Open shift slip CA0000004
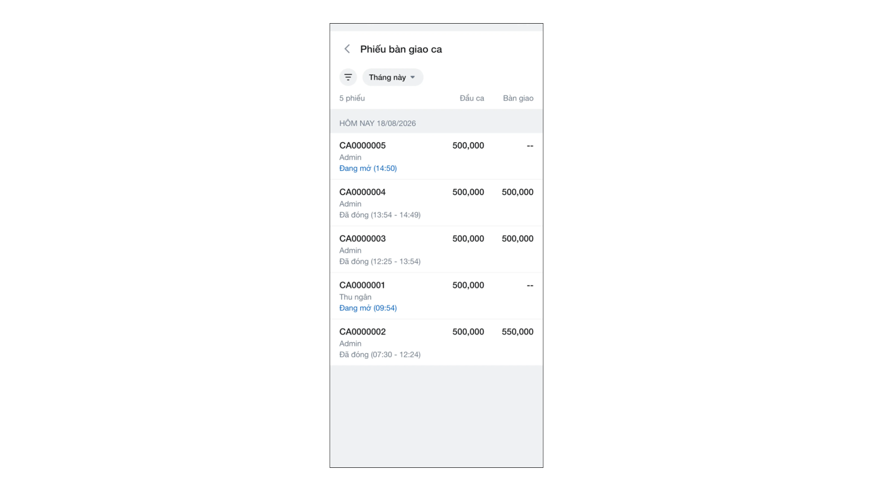 pos(436,203)
